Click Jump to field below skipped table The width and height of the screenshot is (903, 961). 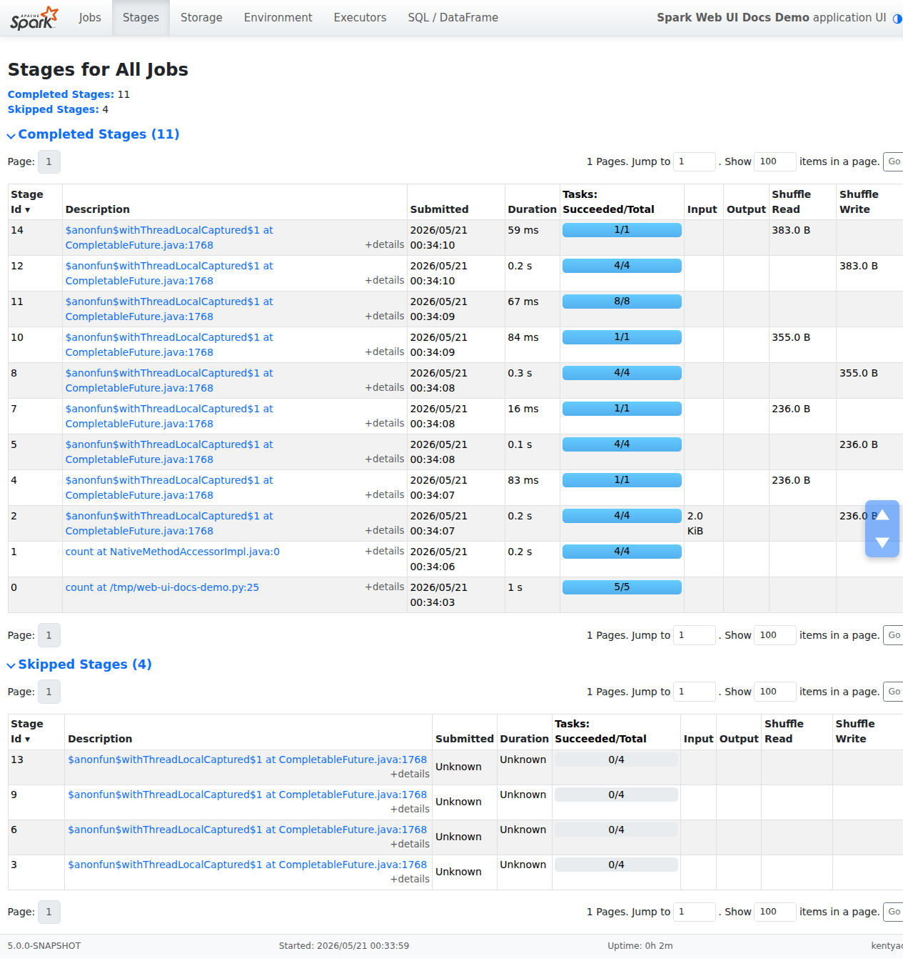(694, 912)
